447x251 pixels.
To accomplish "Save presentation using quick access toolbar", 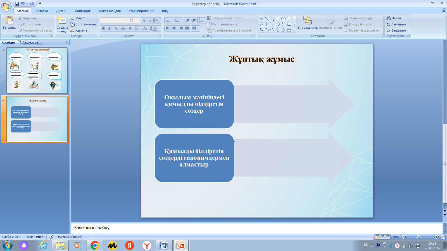I will pyautogui.click(x=17, y=4).
